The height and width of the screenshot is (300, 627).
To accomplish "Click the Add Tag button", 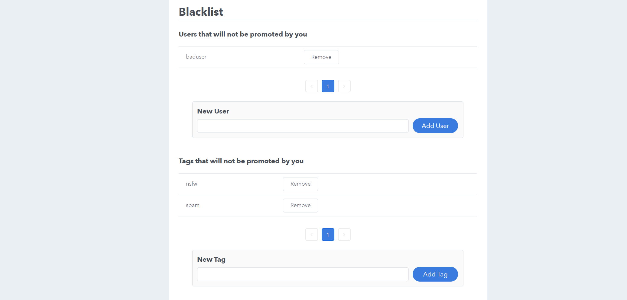I will click(435, 274).
